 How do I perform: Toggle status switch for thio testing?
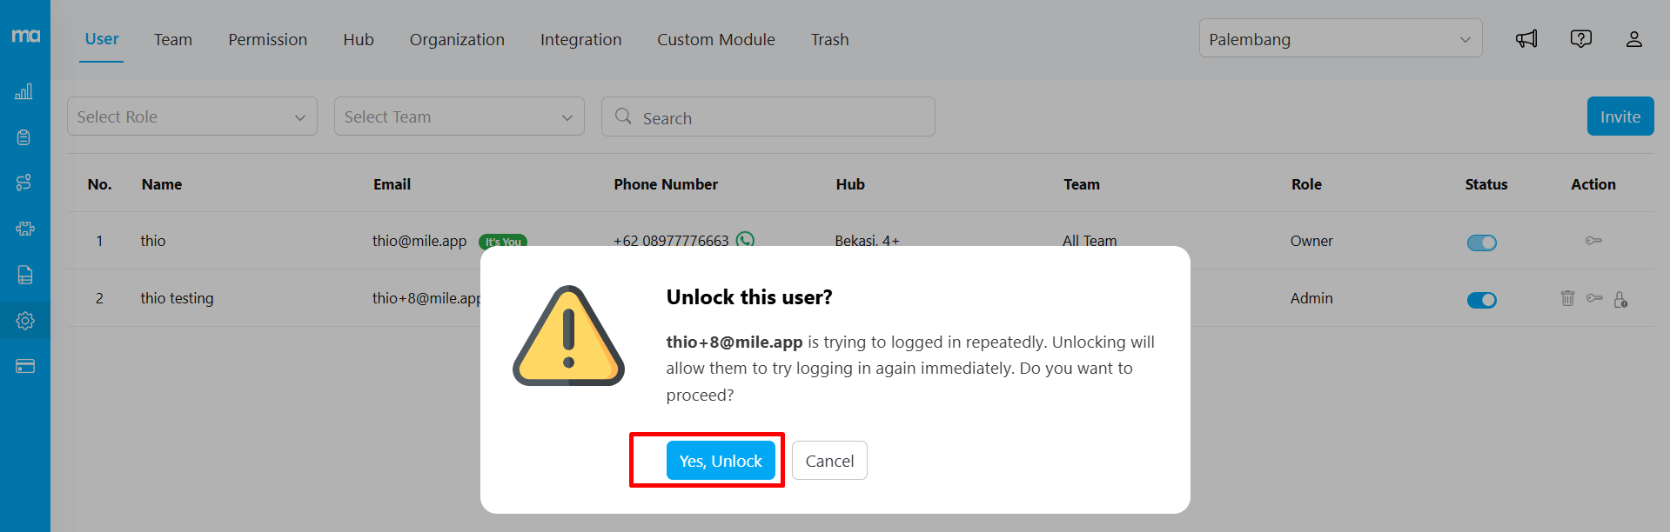1481,300
